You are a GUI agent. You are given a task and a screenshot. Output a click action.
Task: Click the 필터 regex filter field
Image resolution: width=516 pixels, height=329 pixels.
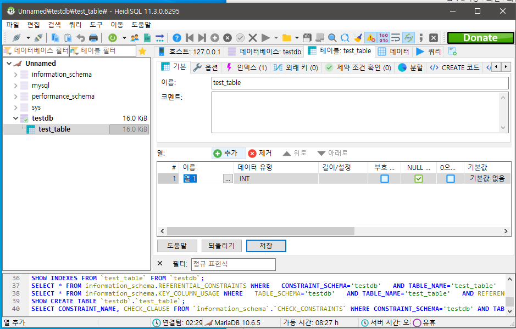(234, 264)
